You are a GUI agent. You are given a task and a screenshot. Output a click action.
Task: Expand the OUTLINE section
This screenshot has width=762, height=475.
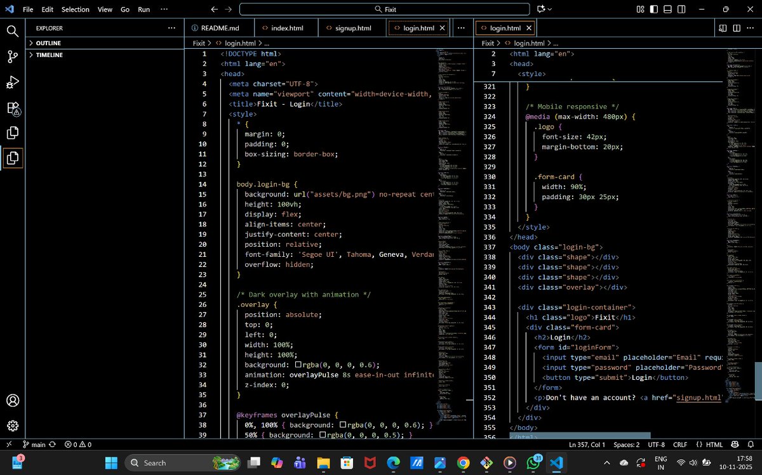tap(105, 43)
